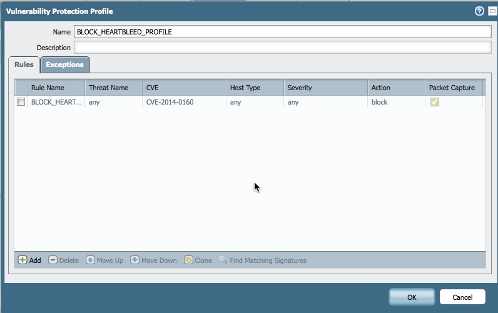Open the CVE-2014-0160 rule entry

[x=170, y=102]
